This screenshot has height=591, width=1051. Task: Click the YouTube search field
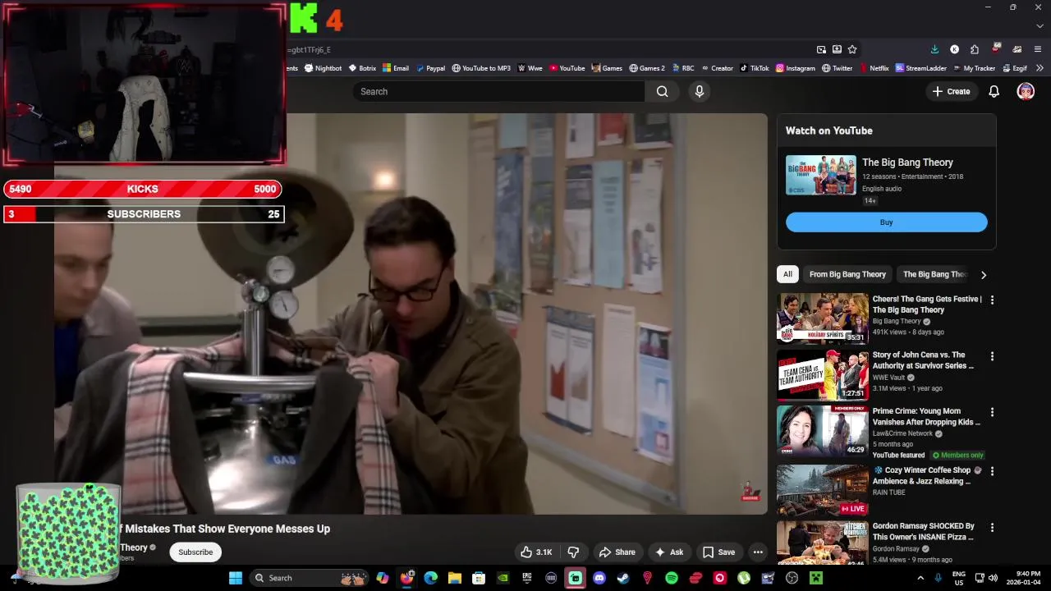(498, 91)
